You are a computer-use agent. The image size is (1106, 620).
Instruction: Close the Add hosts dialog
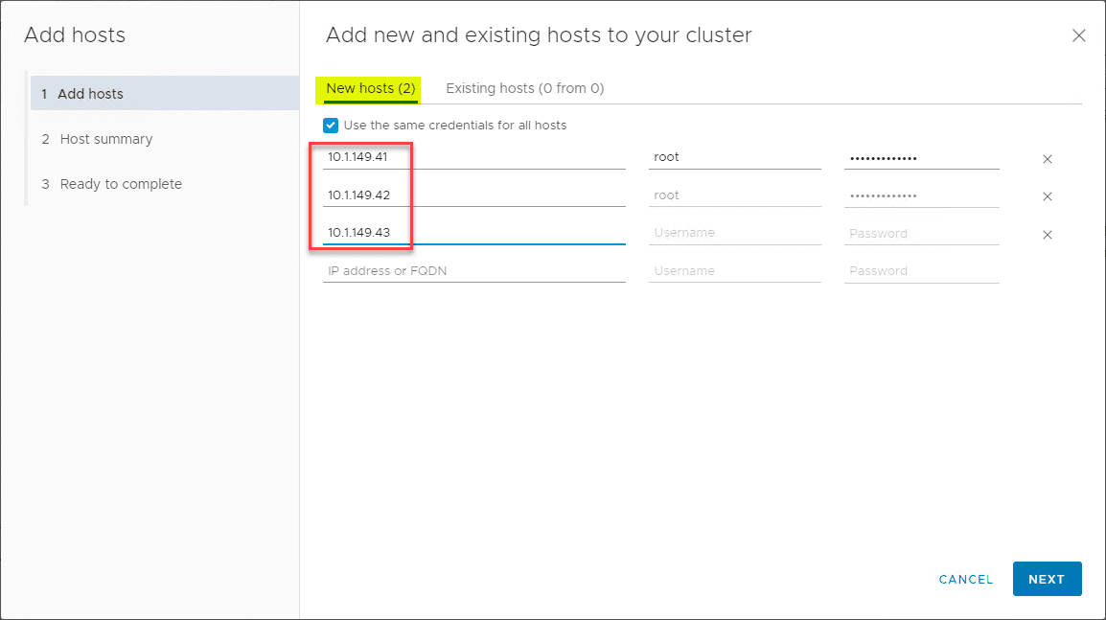coord(1078,34)
